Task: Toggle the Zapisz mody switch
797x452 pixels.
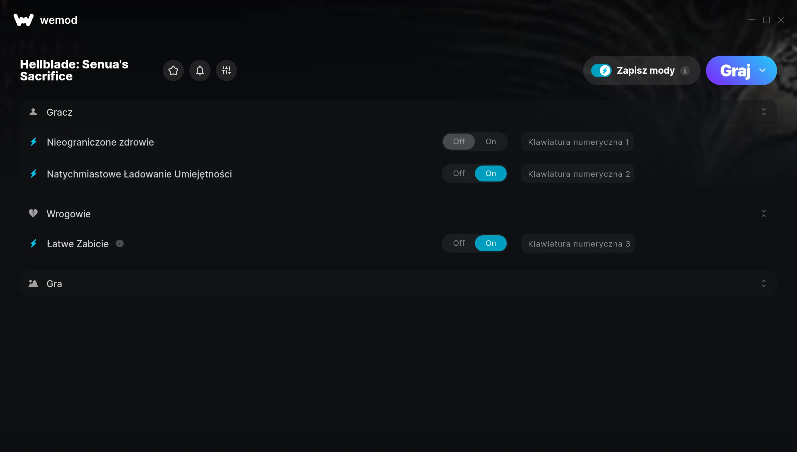Action: pyautogui.click(x=601, y=70)
